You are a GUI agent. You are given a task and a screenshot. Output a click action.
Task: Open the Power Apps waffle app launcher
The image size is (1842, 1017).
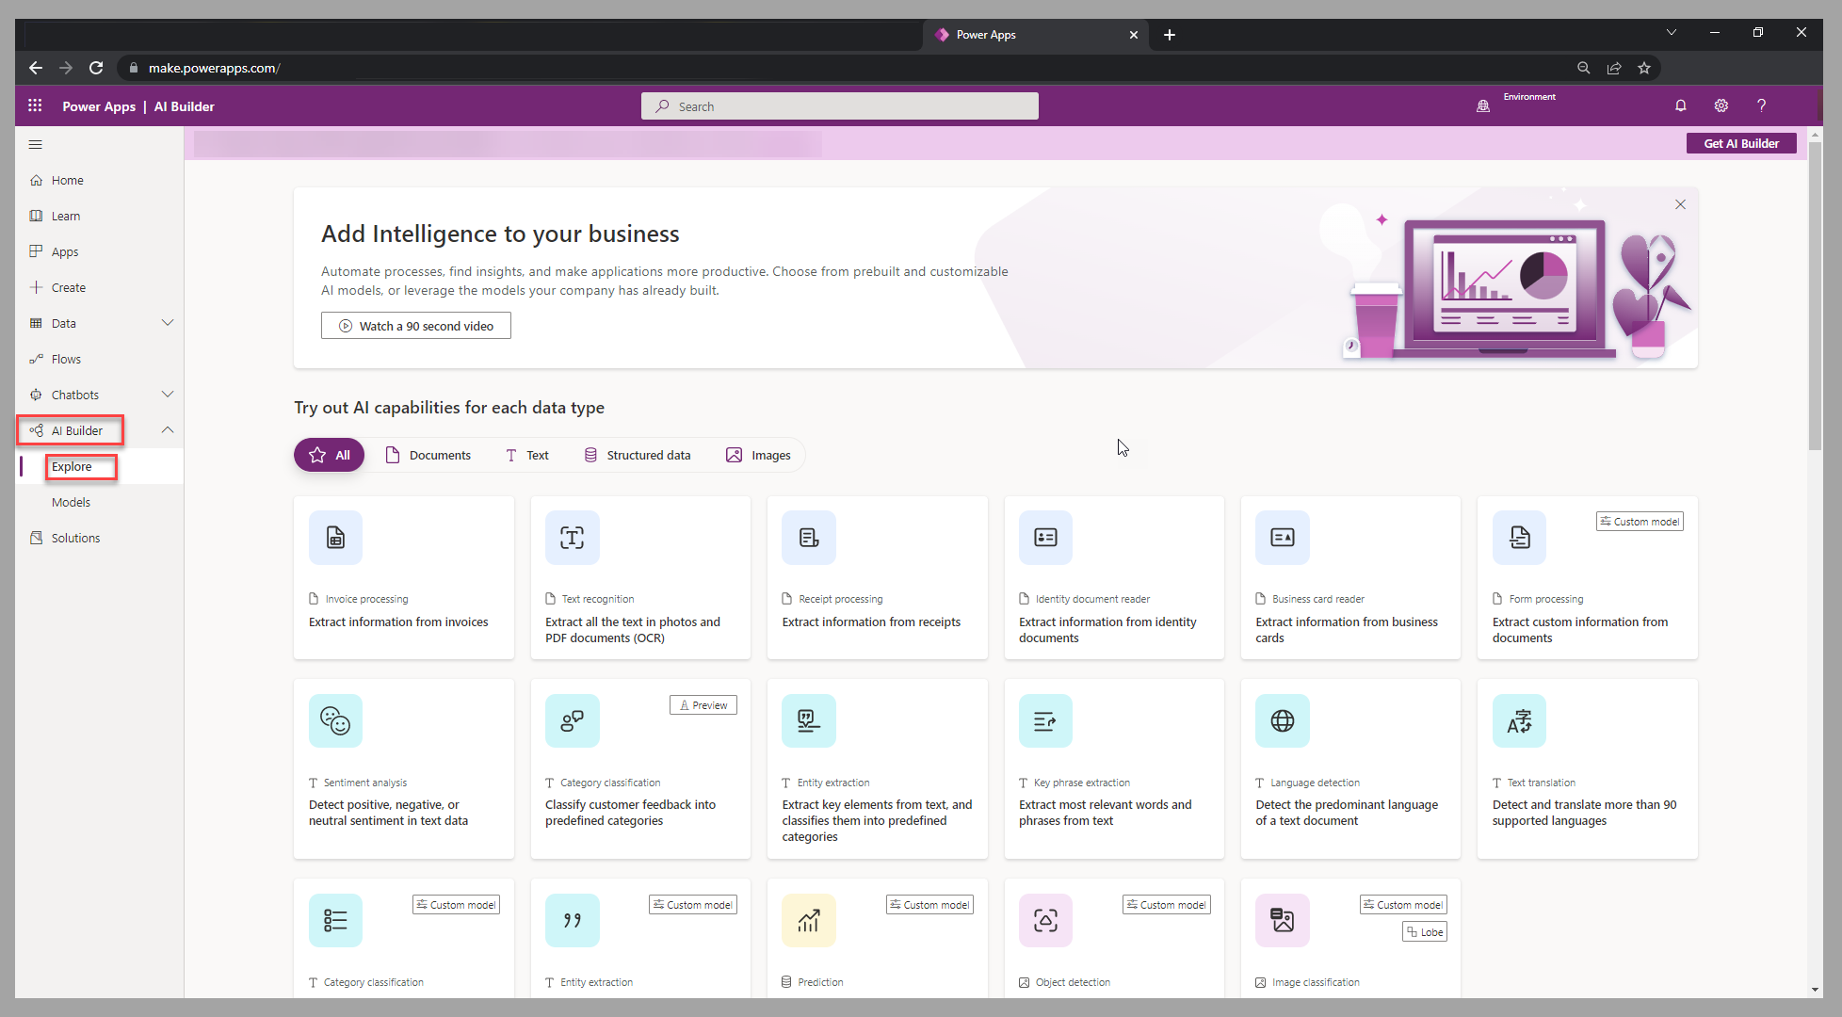[35, 105]
